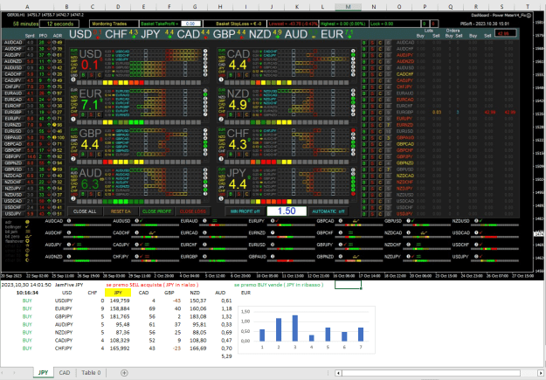Select the USDJPY cell in the table

(66, 301)
